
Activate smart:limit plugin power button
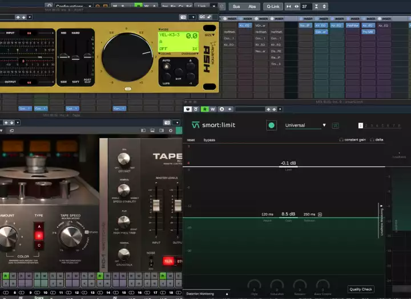click(188, 109)
